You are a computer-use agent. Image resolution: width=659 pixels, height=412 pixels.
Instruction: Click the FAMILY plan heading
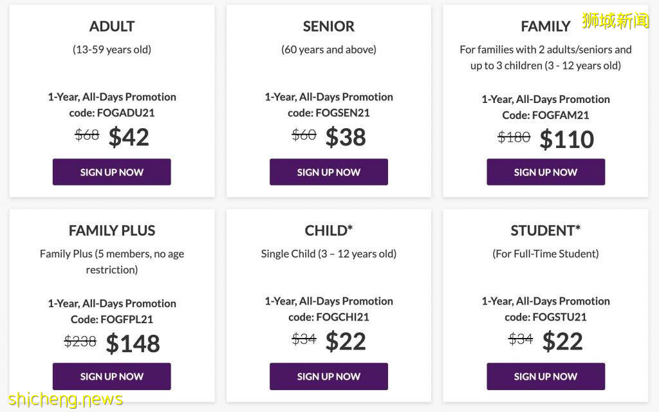[545, 26]
